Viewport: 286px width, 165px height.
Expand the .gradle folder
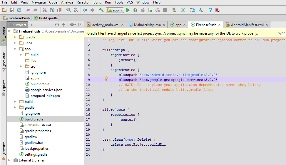[x=15, y=37]
